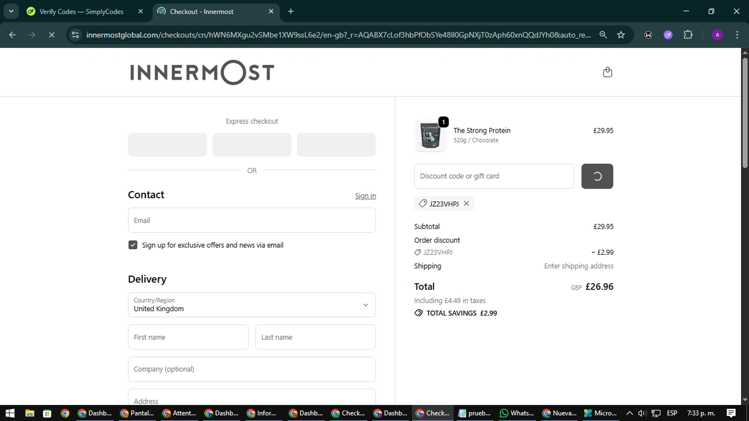Screen dimensions: 749x421
Task: Click the Enter shipping address text
Action: pos(579,266)
